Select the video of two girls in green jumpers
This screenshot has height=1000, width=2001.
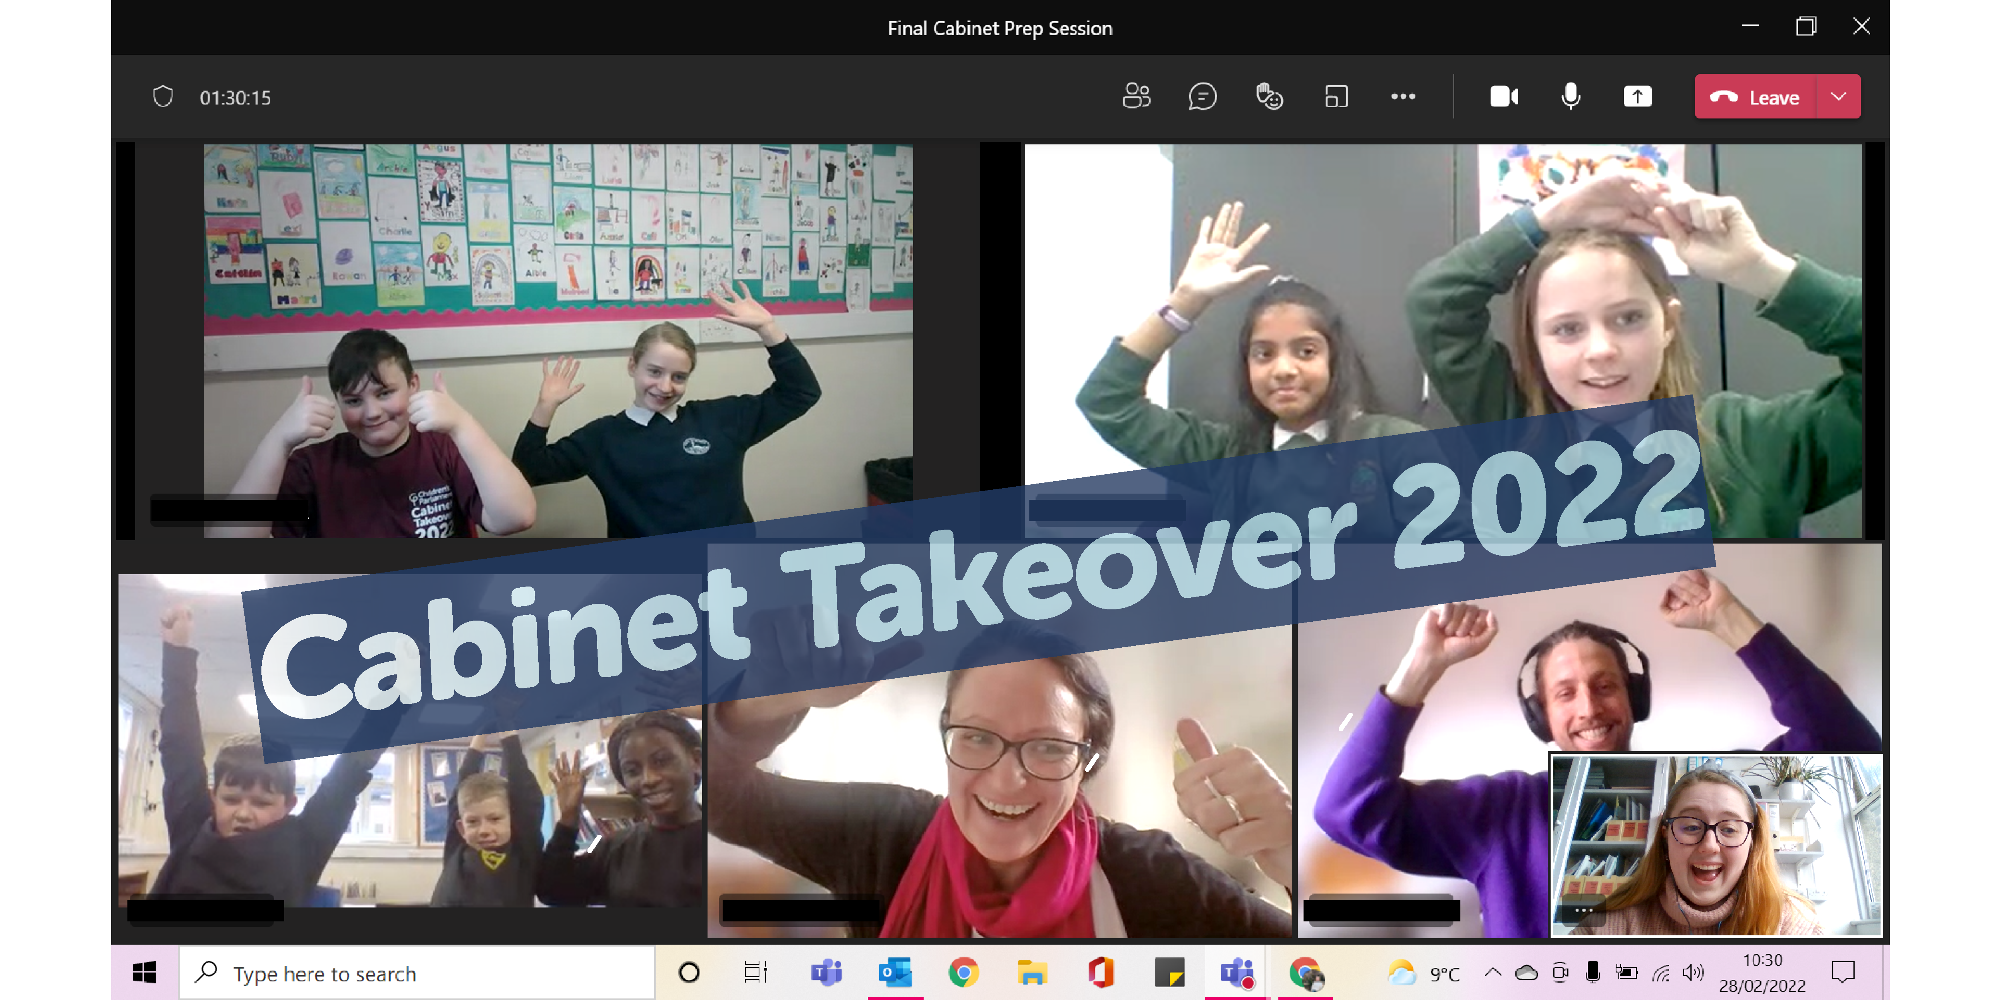tap(1443, 341)
